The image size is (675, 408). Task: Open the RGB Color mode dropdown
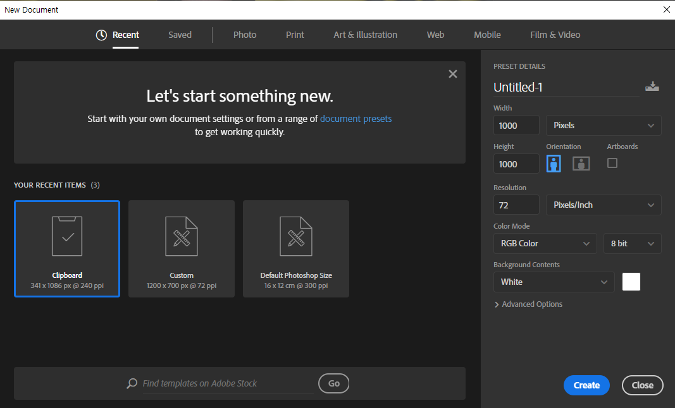(545, 243)
